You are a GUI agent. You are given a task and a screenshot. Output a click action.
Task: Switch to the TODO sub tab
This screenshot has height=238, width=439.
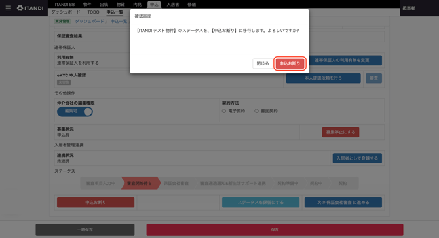click(93, 12)
